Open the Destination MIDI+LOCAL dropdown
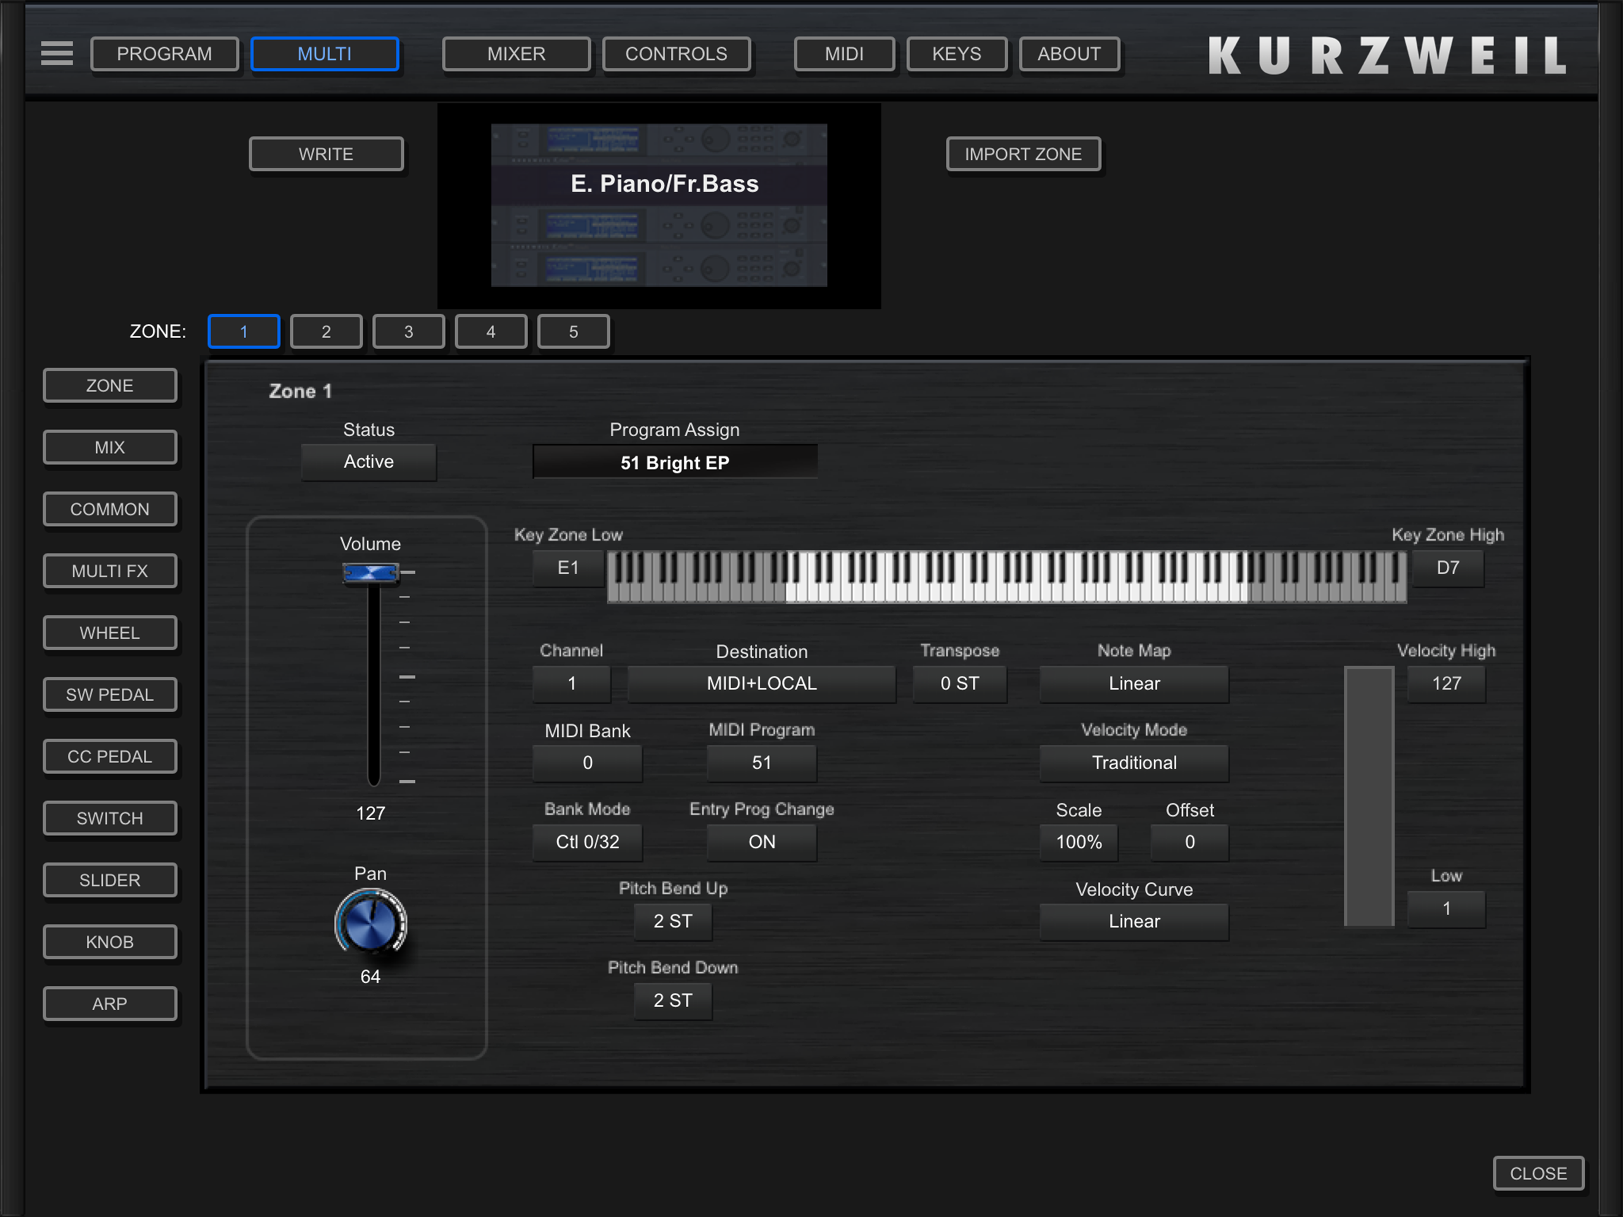This screenshot has height=1217, width=1623. pos(762,683)
